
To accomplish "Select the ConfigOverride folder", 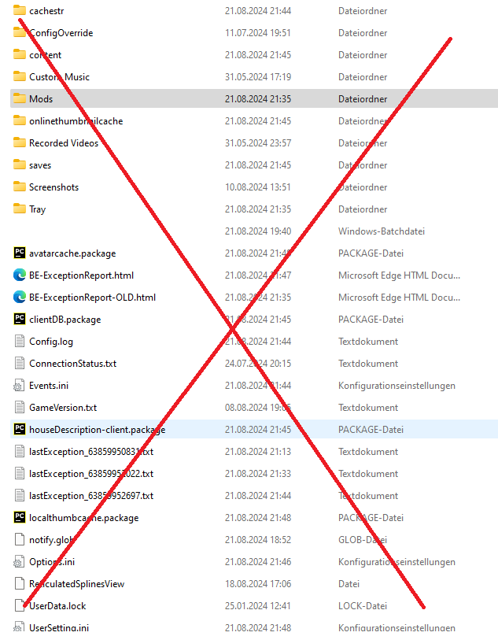I will (61, 33).
